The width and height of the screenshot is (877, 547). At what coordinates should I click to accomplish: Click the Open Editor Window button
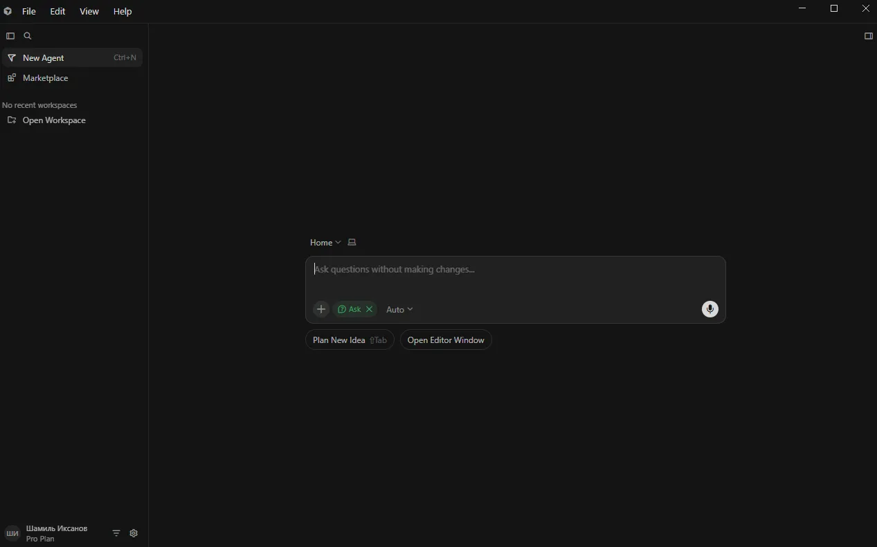[x=446, y=340]
